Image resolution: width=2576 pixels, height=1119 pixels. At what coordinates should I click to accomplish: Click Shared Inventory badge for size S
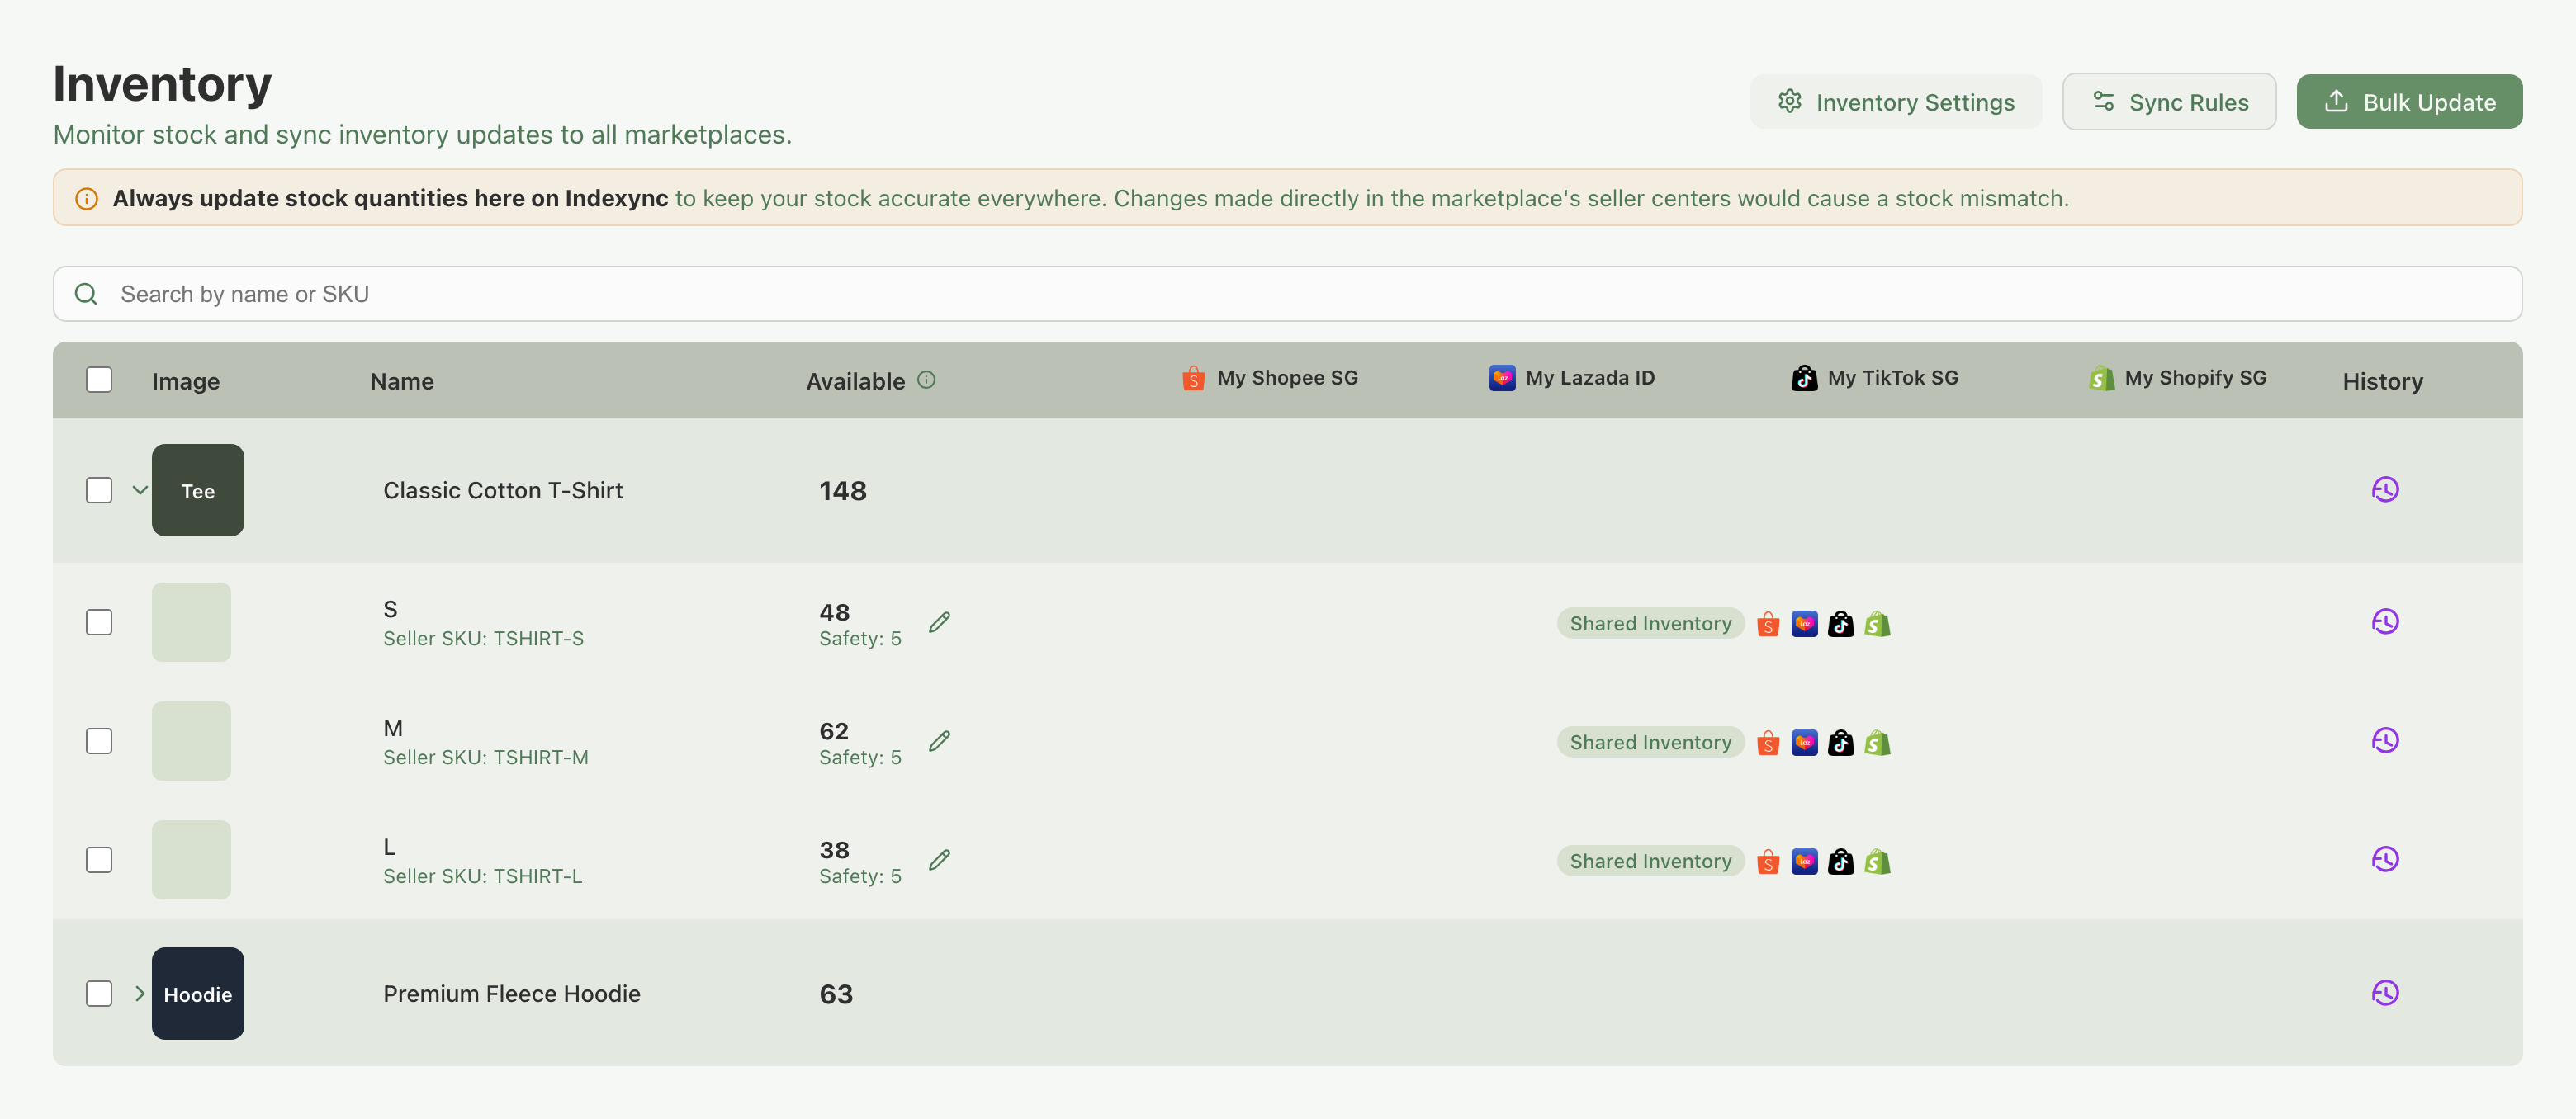pos(1650,623)
